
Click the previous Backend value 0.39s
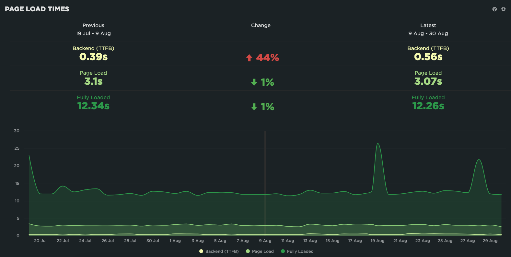pyautogui.click(x=93, y=57)
